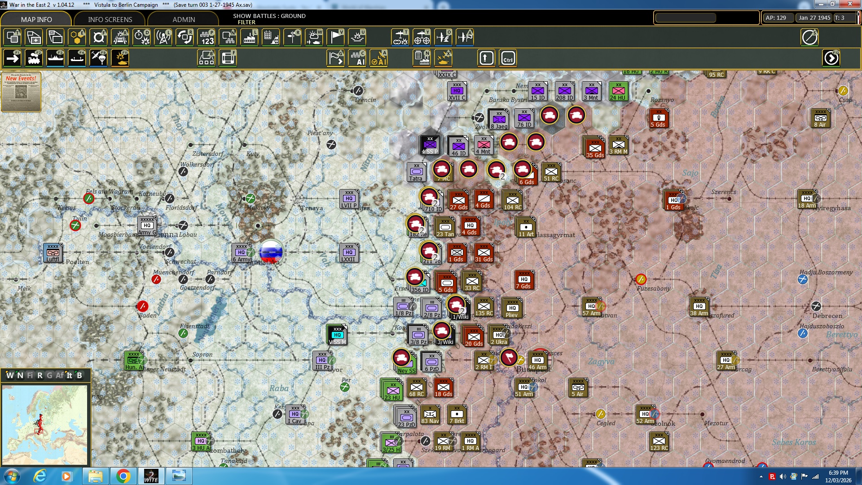The height and width of the screenshot is (485, 862).
Task: Select Air transport paratrooper mode (F9)
Action: click(99, 58)
